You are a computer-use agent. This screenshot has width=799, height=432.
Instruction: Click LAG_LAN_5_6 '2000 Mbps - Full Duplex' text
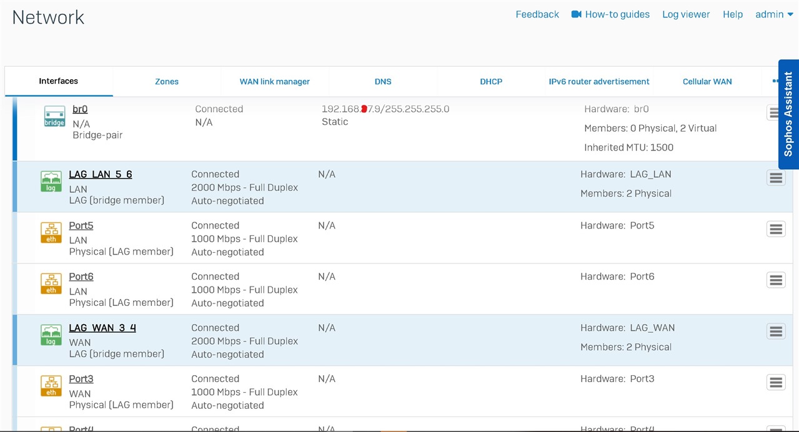pyautogui.click(x=244, y=188)
